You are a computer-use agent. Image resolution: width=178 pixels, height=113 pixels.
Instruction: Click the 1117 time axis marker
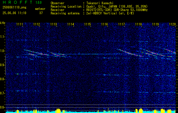click(x=121, y=24)
